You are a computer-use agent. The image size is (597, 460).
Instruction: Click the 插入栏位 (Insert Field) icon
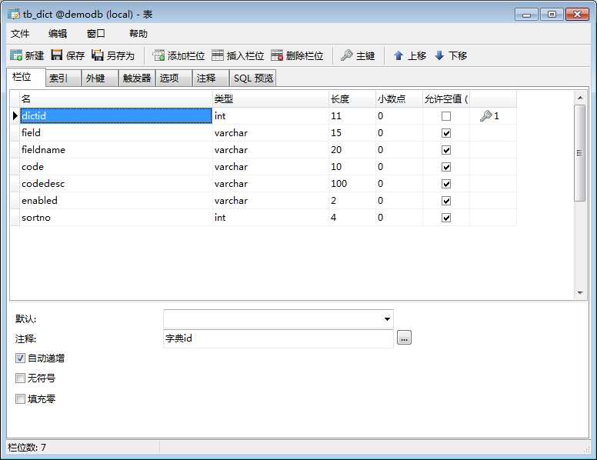(x=218, y=55)
